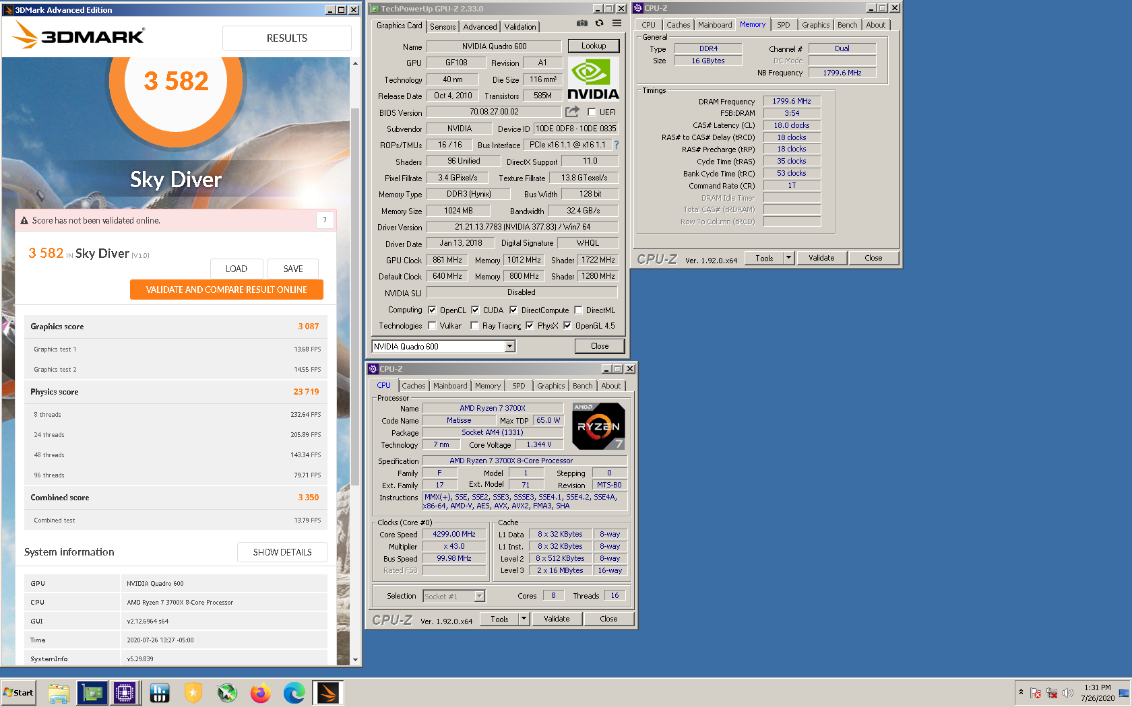Open Tools dropdown arrow in CPU-Z CPU window
This screenshot has width=1132, height=707.
(x=524, y=619)
